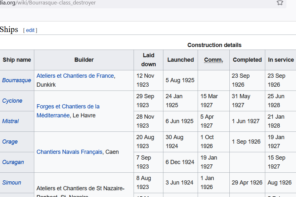
Task: Follow the Mistral ship link
Action: (10, 121)
